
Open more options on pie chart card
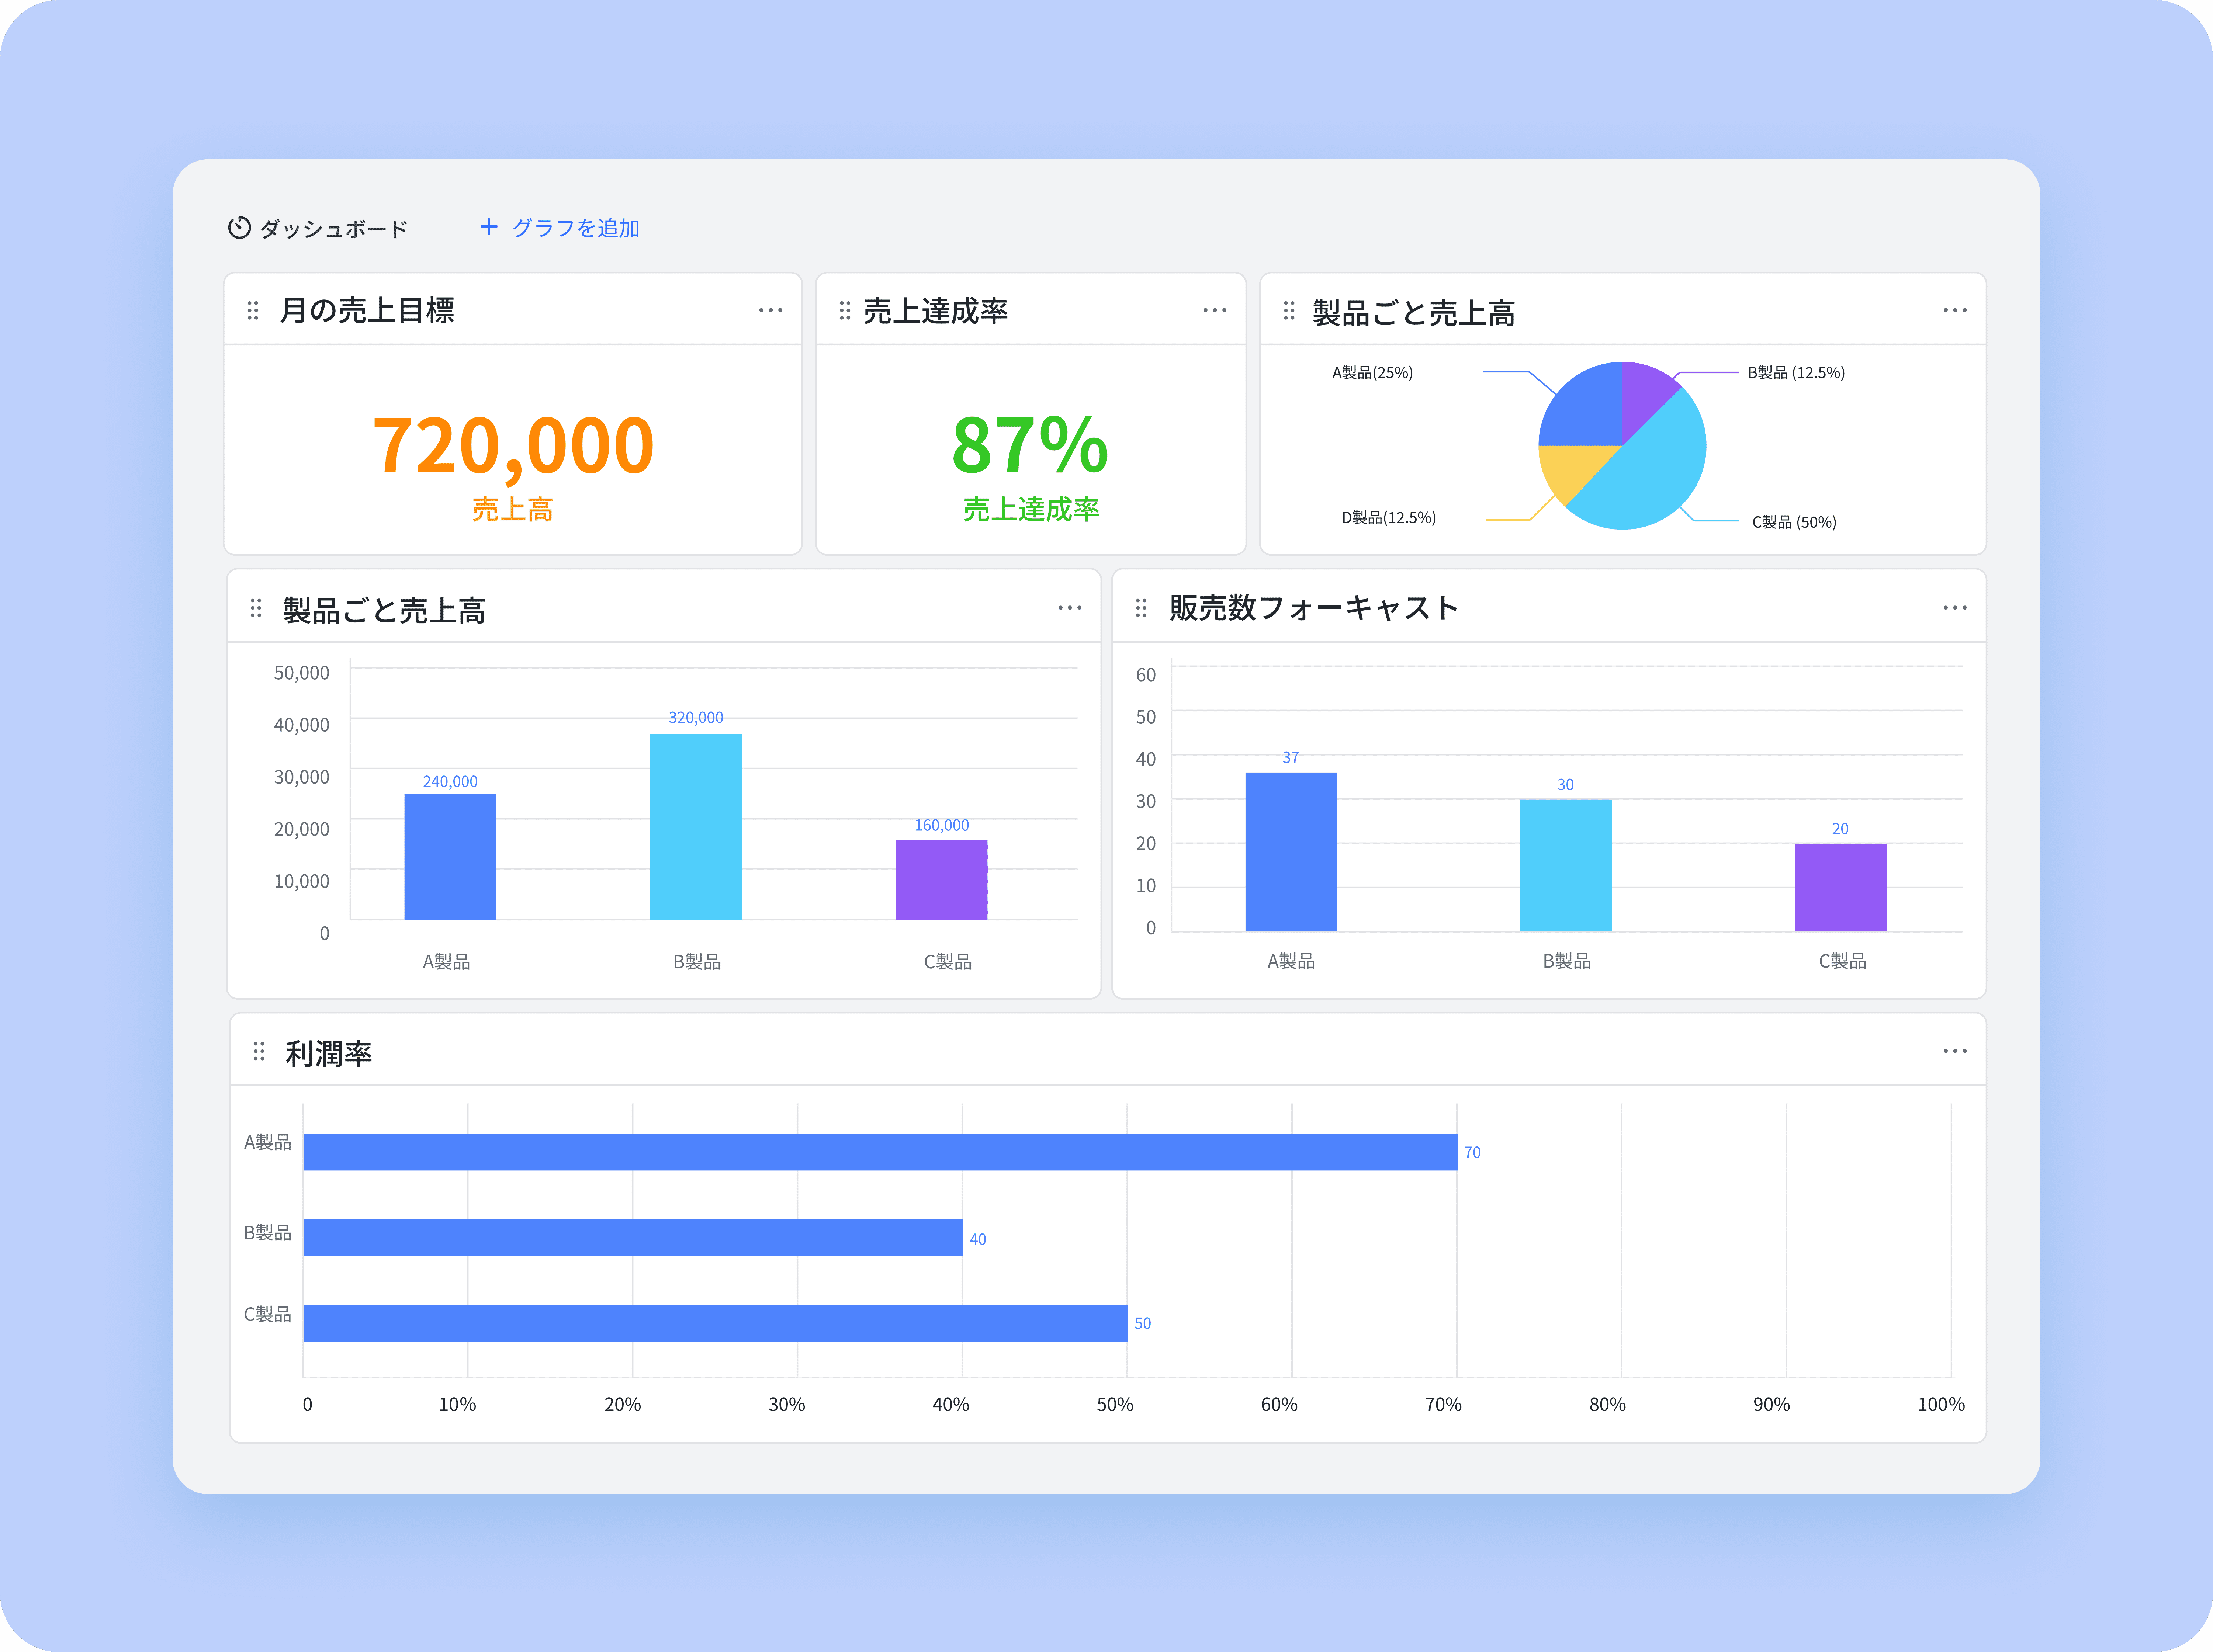(1954, 311)
